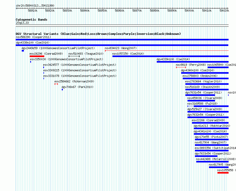Select the nsv1065900 variant label

click(222, 65)
